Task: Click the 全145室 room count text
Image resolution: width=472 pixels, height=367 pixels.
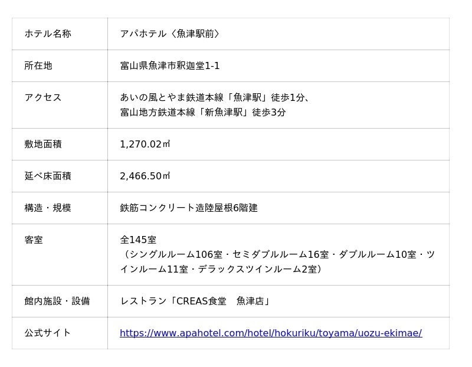Action: click(138, 240)
